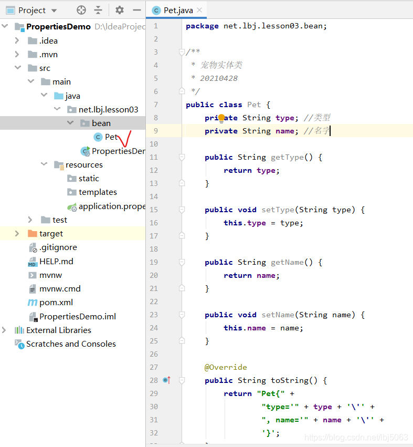Click the External Libraries icon

[19, 330]
